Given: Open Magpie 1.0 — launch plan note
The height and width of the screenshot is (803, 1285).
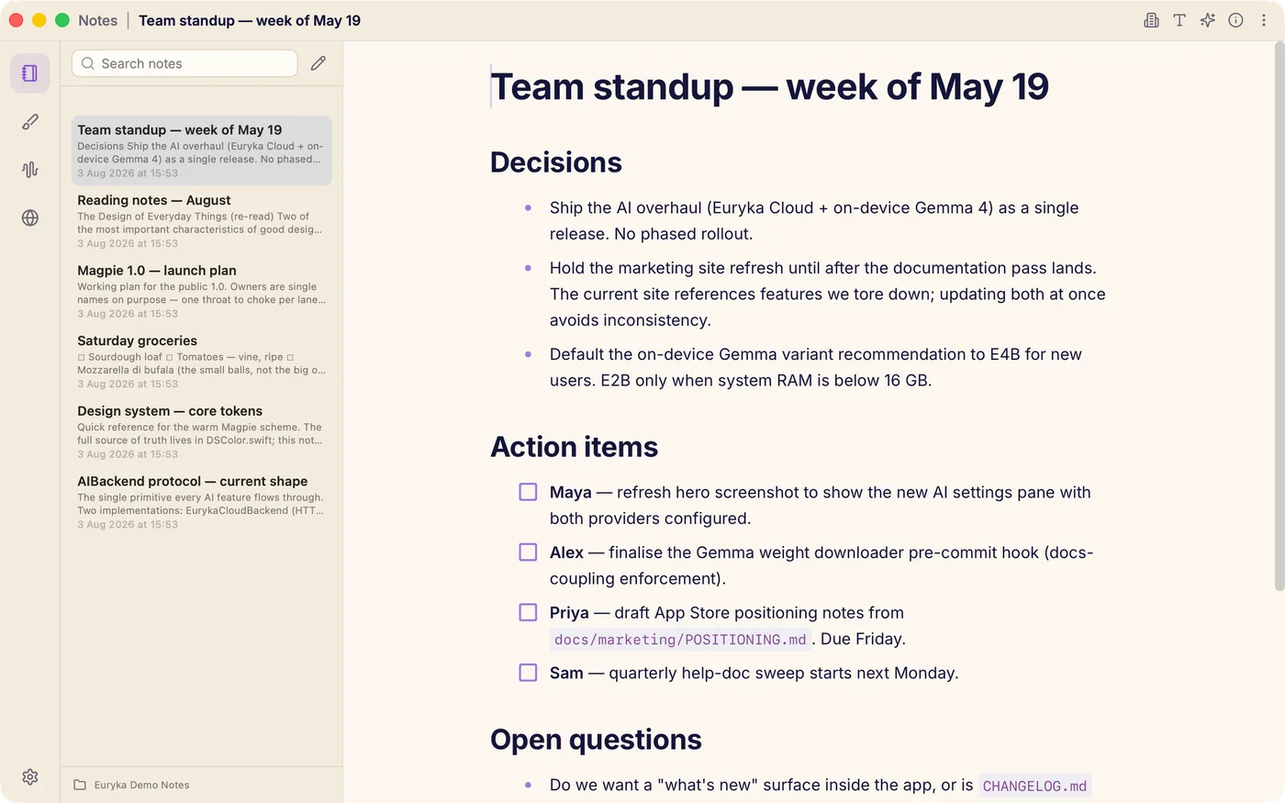Looking at the screenshot, I should [x=202, y=291].
